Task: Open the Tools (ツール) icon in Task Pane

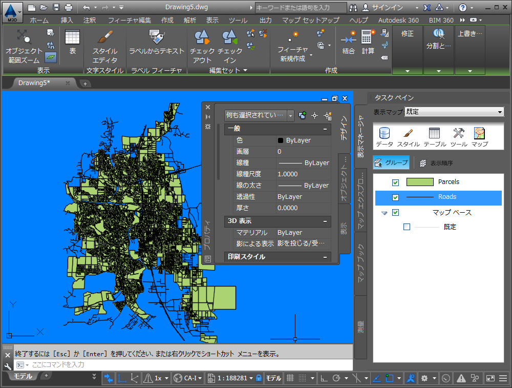Action: pyautogui.click(x=458, y=134)
